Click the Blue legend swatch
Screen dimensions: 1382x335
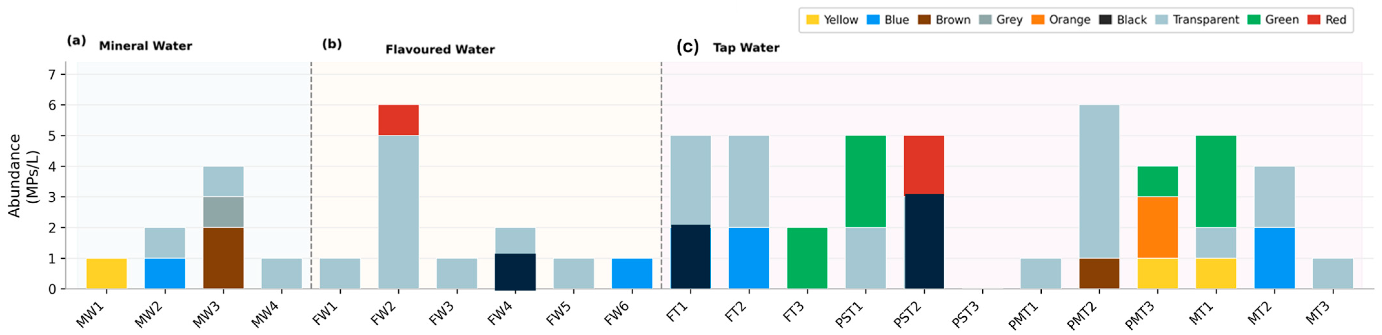[x=873, y=20]
